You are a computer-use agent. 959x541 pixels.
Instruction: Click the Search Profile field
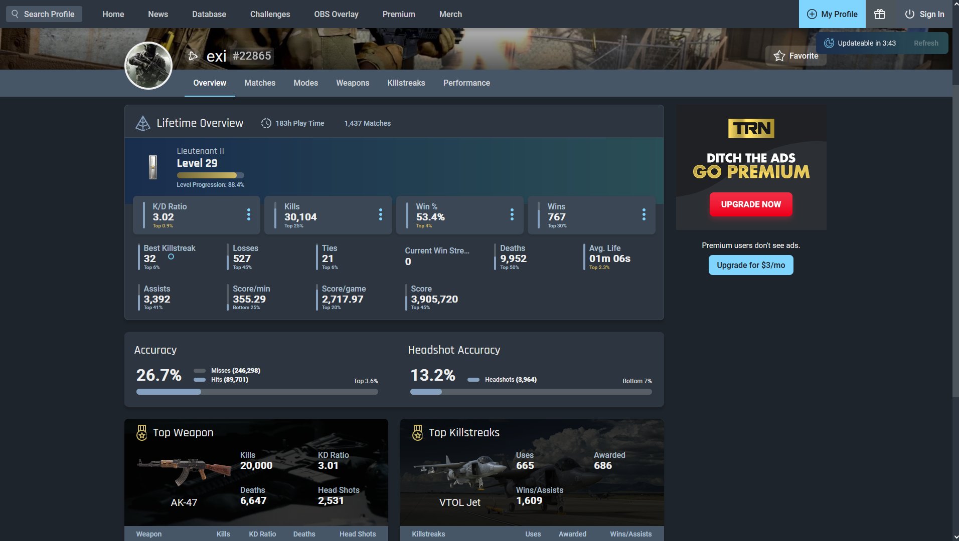(44, 14)
